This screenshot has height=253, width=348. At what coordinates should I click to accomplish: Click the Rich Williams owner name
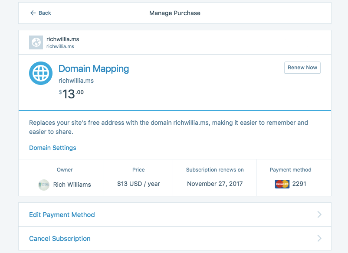[x=72, y=185]
